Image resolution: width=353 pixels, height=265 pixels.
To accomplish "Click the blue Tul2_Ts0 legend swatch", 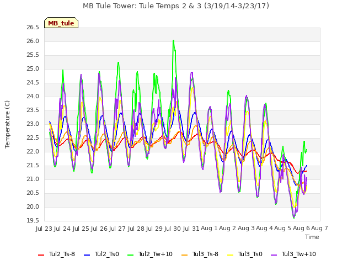I will (x=87, y=255).
